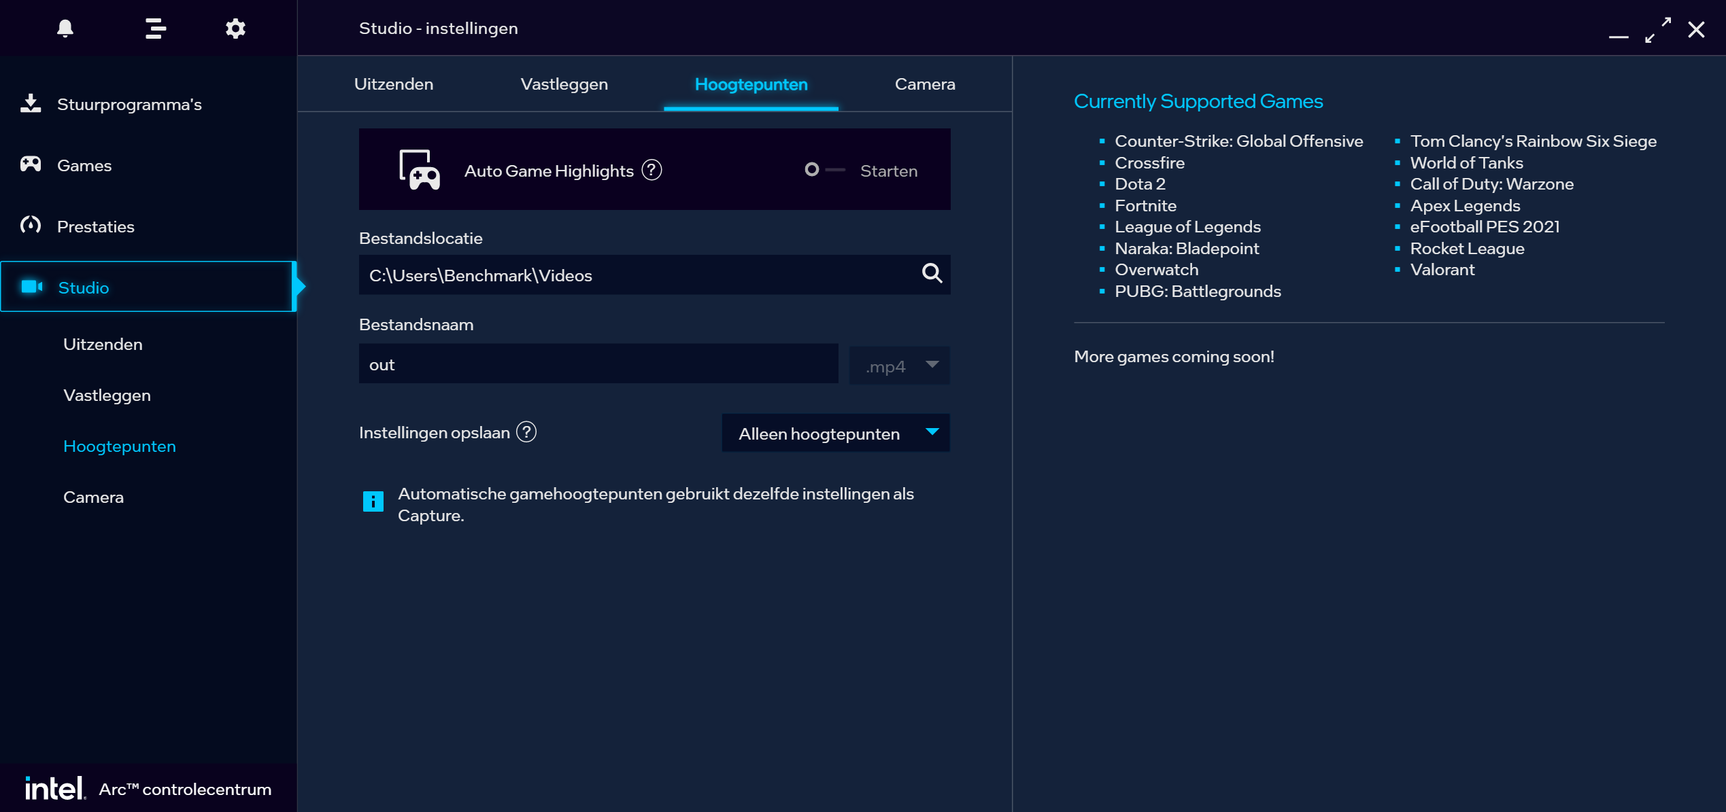Click the Starten label
Viewport: 1726px width, 812px height.
888,171
